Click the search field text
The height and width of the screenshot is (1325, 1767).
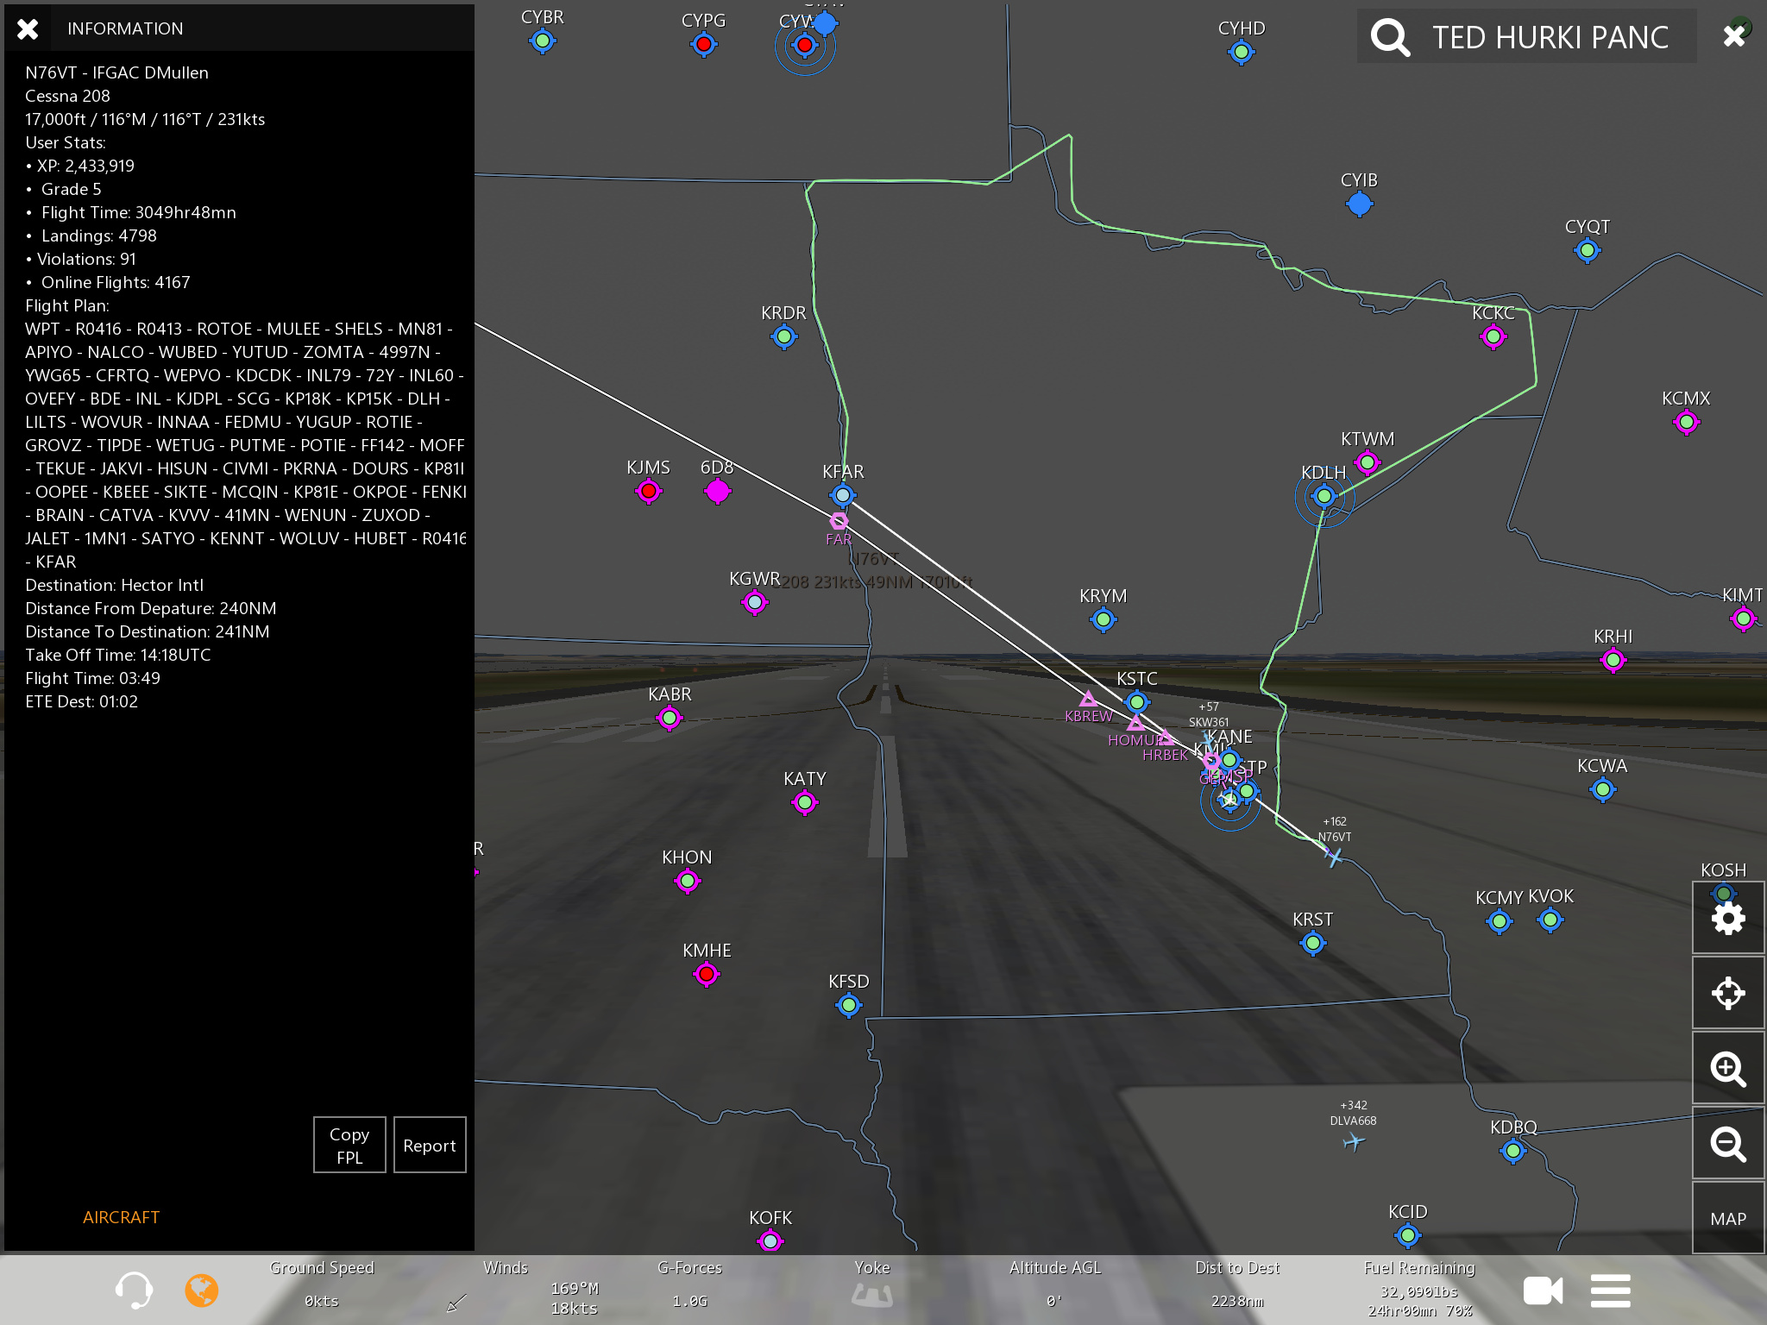coord(1550,37)
